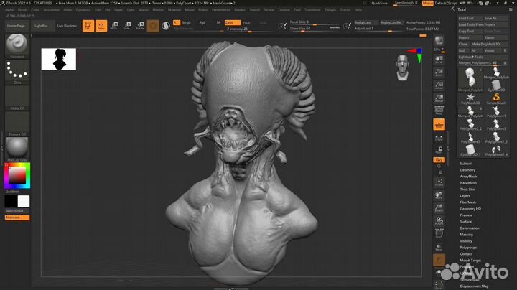Toggle the Edit mode button
Viewport: 517px width, 290px height.
[88, 26]
